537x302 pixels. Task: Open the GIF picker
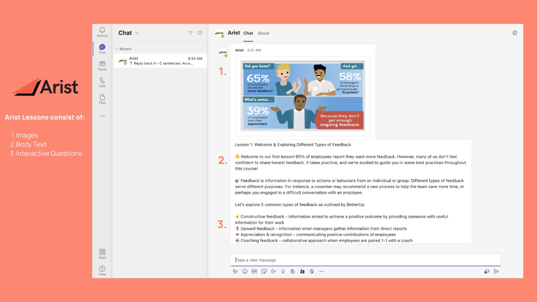(254, 271)
